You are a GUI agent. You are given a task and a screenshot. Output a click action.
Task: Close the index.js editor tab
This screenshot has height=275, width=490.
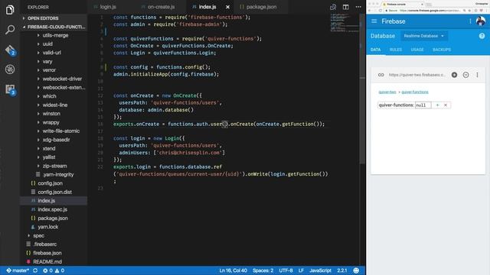(x=228, y=7)
